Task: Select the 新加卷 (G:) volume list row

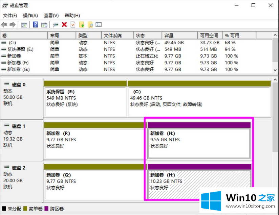Action: [136, 69]
